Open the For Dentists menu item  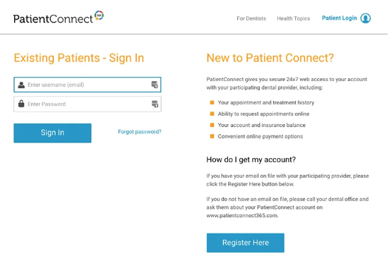click(x=251, y=18)
